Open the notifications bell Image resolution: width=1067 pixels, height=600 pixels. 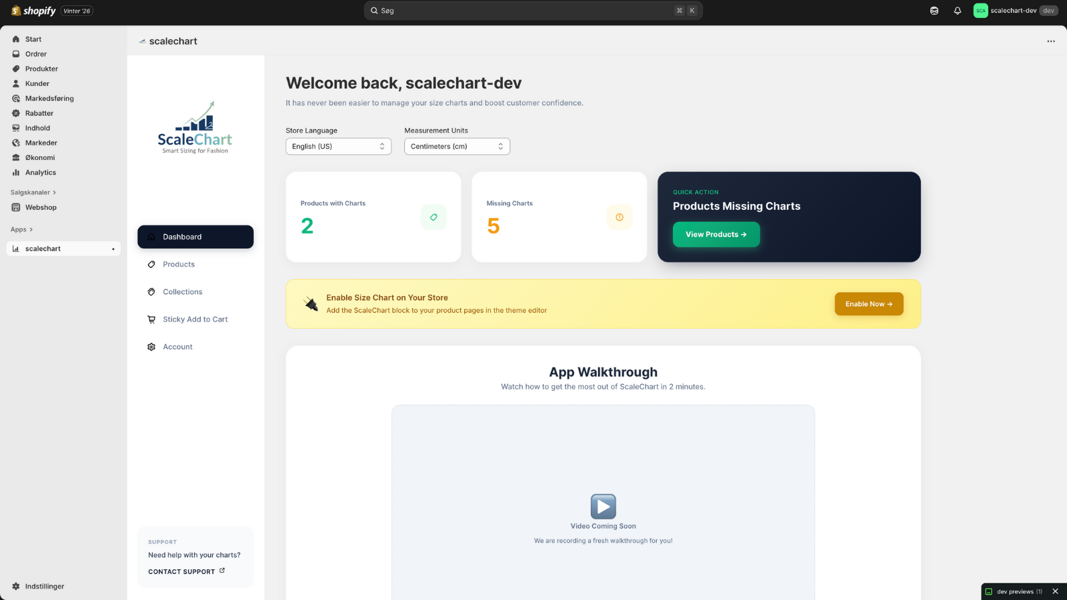tap(958, 11)
